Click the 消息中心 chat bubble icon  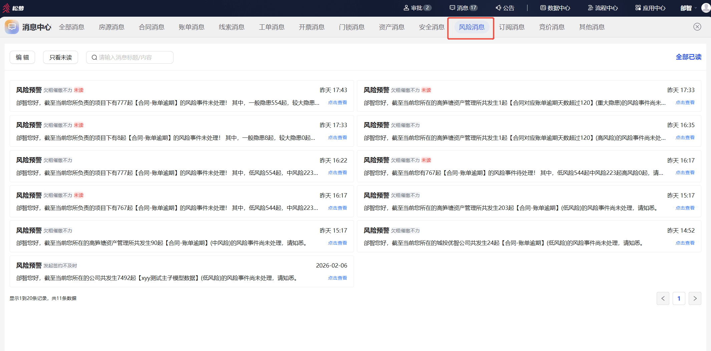12,27
